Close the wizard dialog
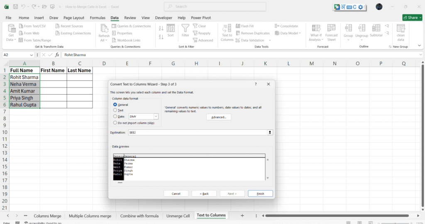 click(269, 84)
